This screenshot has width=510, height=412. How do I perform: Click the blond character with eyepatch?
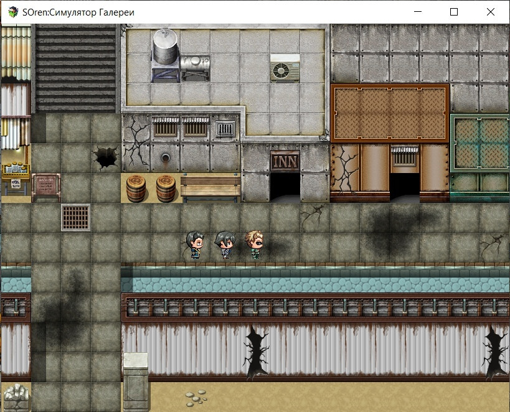255,244
